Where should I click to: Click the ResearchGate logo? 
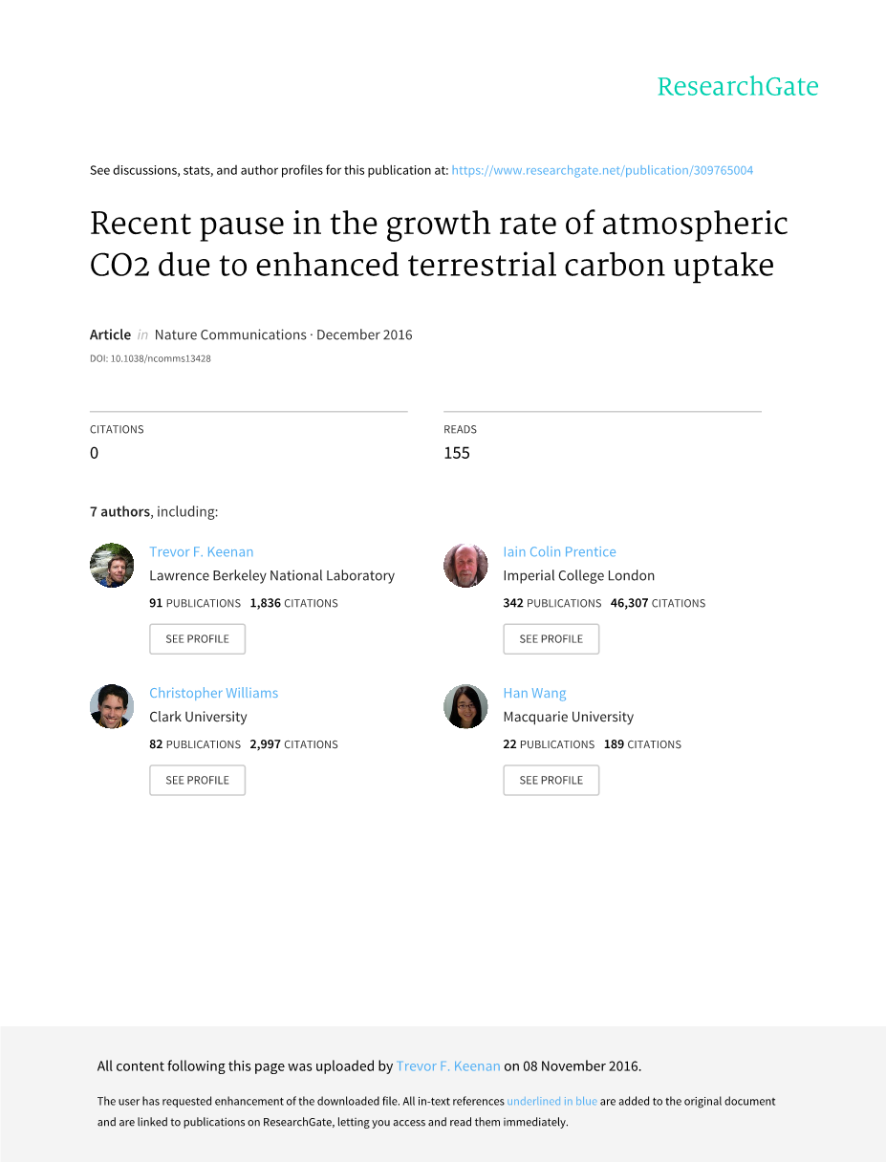click(737, 87)
